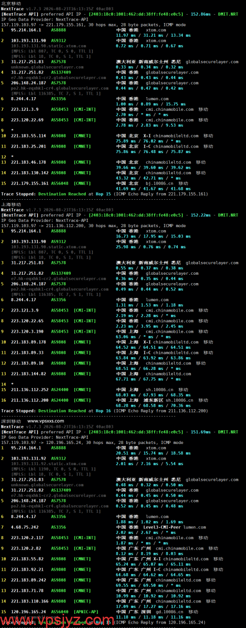This screenshot has height=628, width=246.
Task: Select IP address 221.183.89.242
Action: point(28,580)
